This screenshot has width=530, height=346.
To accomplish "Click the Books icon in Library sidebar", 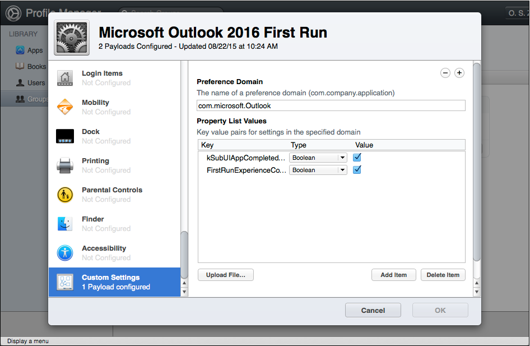I will 20,66.
